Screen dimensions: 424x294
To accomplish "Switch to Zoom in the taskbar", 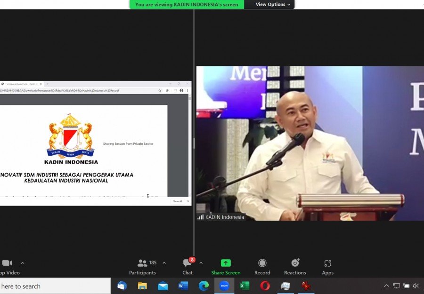I will [x=224, y=286].
